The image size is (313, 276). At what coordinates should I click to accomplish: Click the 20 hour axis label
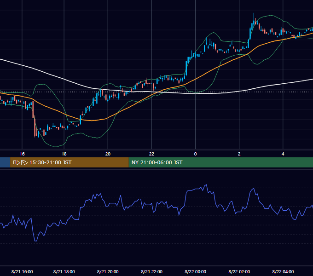pos(108,154)
